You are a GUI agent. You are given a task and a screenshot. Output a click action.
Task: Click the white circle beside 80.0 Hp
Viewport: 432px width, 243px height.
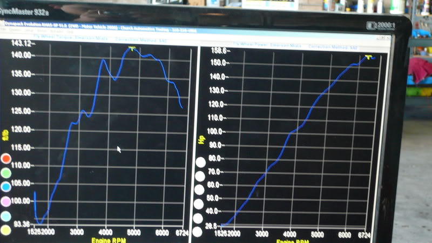200,163
